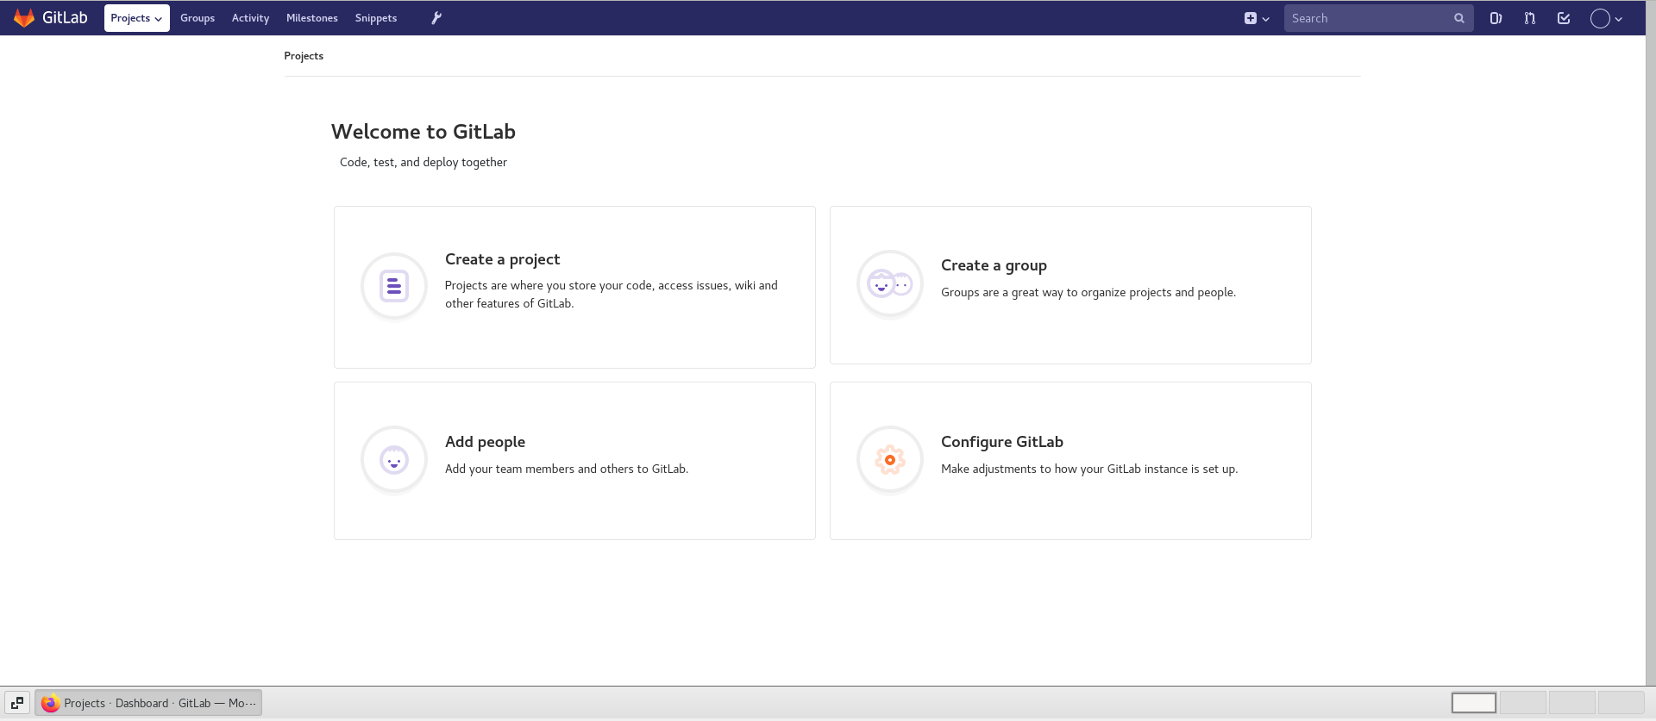Switch to Firefox GitLab taskbar window
The width and height of the screenshot is (1656, 721).
coord(148,703)
